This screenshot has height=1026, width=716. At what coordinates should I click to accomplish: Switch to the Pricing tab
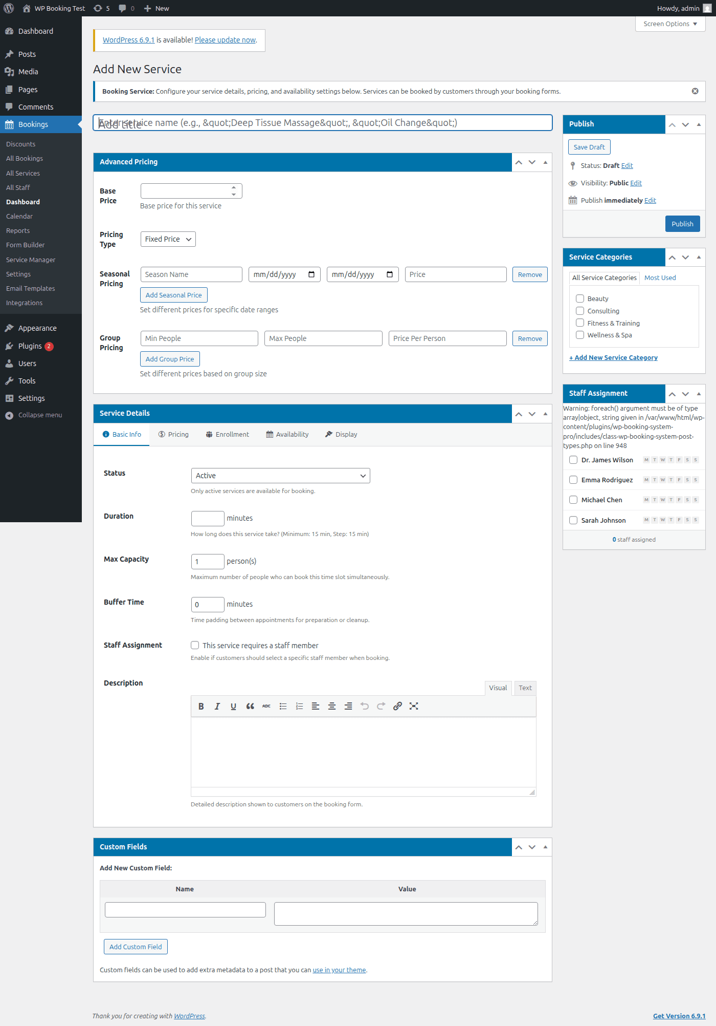coord(173,434)
